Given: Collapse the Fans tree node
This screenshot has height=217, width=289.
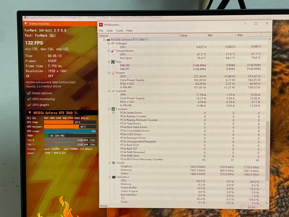Looking at the screenshot, I should tap(109, 62).
